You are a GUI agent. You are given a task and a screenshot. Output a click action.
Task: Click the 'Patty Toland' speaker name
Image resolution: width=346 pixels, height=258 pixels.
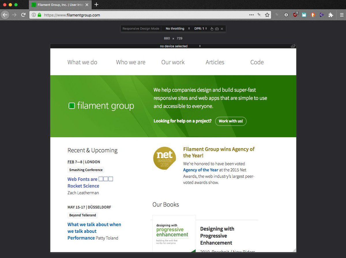pyautogui.click(x=107, y=238)
